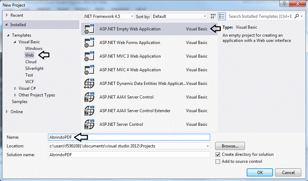Click the Solution name input field
Screen dimensions: 308x181
point(129,154)
